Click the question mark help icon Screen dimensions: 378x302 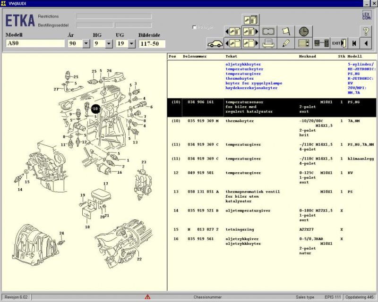(366, 32)
